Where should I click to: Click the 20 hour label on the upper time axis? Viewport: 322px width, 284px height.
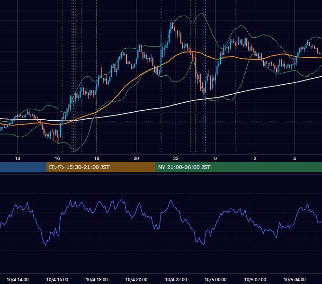pos(136,159)
